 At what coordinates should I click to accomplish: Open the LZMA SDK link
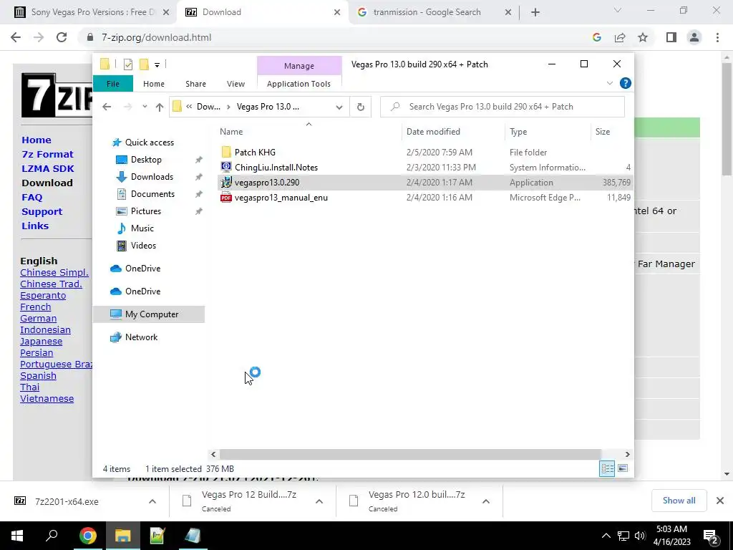click(x=48, y=168)
